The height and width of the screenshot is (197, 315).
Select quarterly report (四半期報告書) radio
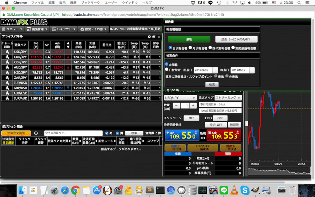(x=210, y=48)
